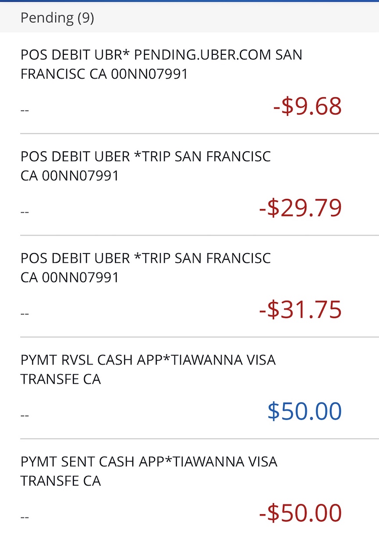Select the dashes placeholder beside -$31.75
379x540 pixels.
[25, 314]
